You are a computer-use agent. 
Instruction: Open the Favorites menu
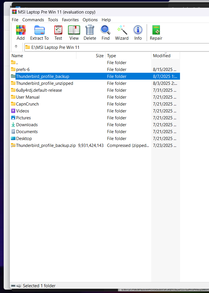[x=70, y=20]
